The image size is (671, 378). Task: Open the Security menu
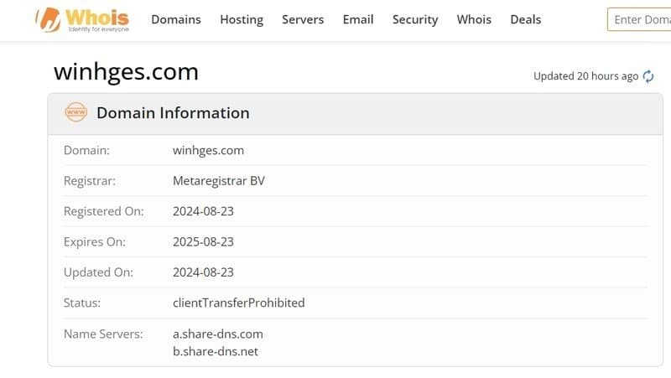(x=415, y=19)
